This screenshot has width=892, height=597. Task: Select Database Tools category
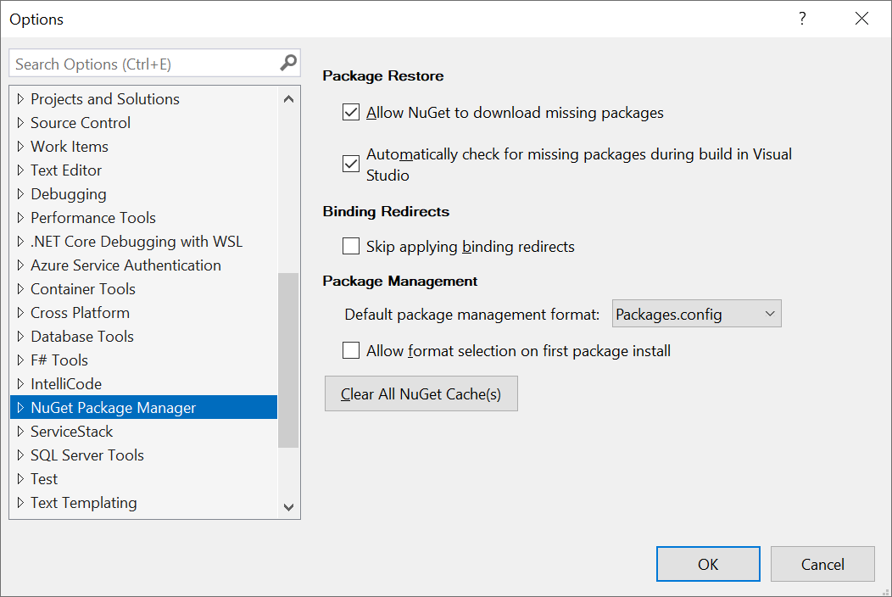click(x=82, y=337)
